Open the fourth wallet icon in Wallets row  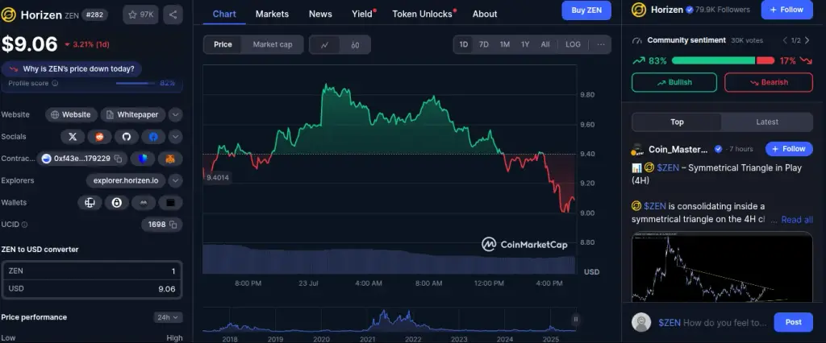coord(170,203)
